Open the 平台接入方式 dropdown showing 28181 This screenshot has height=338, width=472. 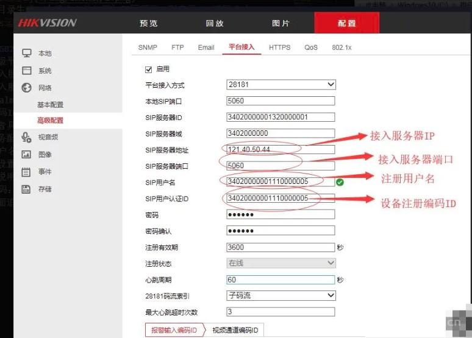click(281, 85)
